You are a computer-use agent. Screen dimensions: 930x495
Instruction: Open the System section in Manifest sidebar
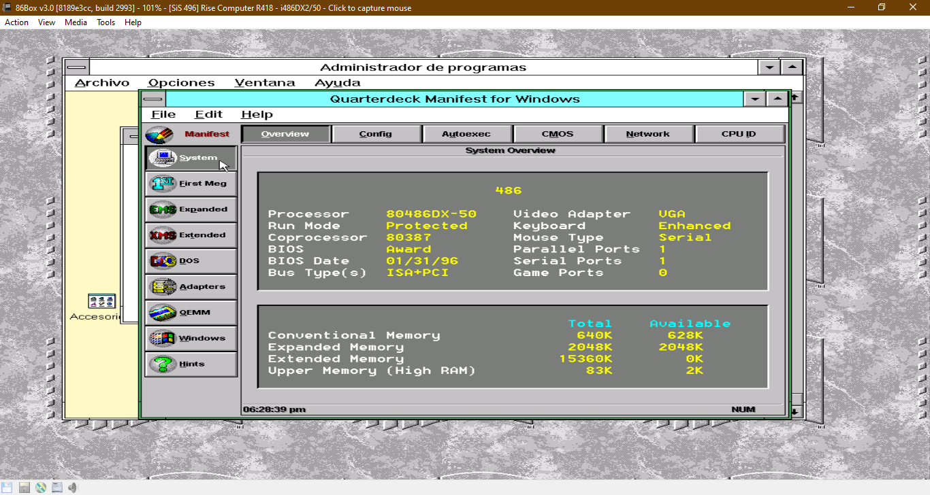coord(191,157)
